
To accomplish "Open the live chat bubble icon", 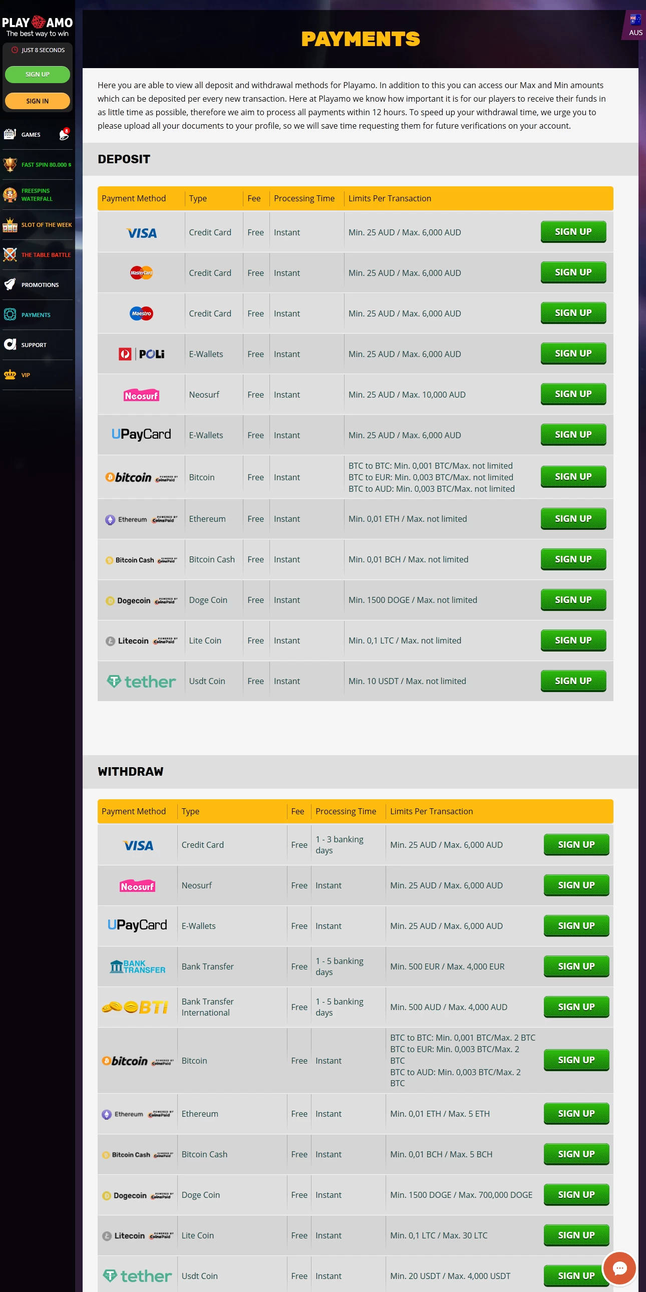I will click(x=620, y=1268).
